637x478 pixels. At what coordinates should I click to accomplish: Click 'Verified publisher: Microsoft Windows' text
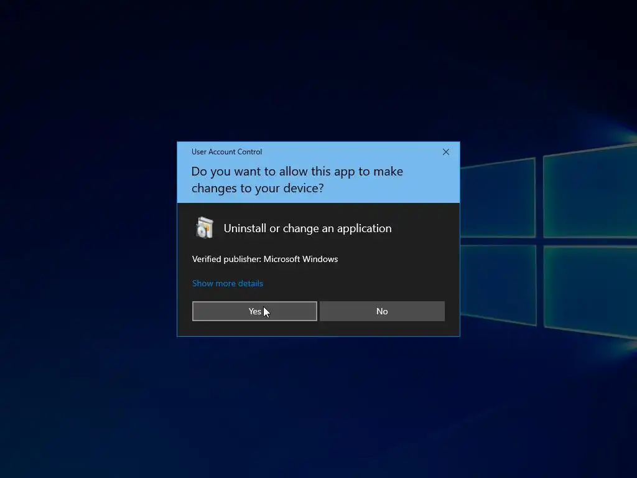[265, 259]
